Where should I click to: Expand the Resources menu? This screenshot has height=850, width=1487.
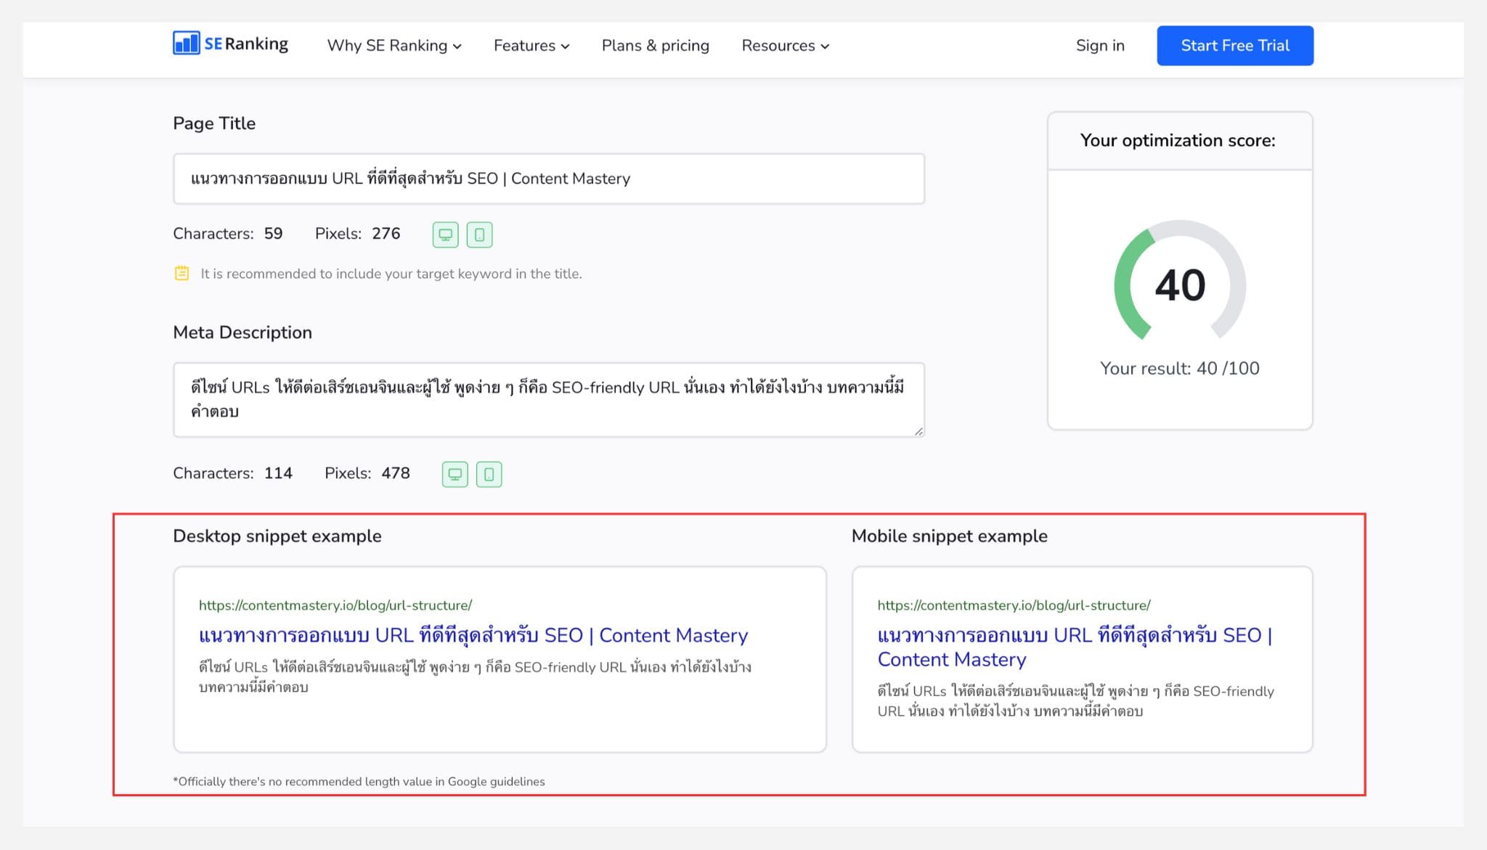coord(785,46)
